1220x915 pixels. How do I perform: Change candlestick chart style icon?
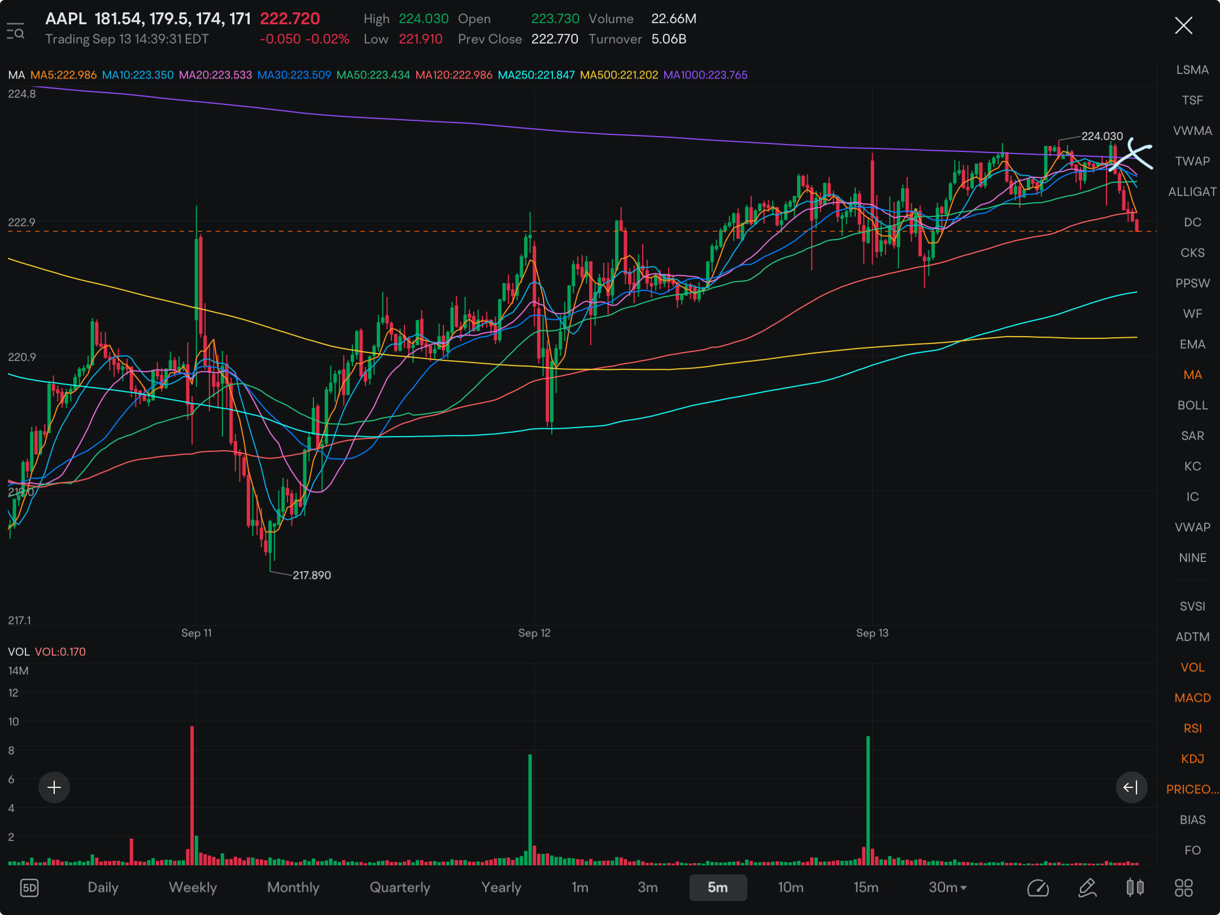[1135, 888]
